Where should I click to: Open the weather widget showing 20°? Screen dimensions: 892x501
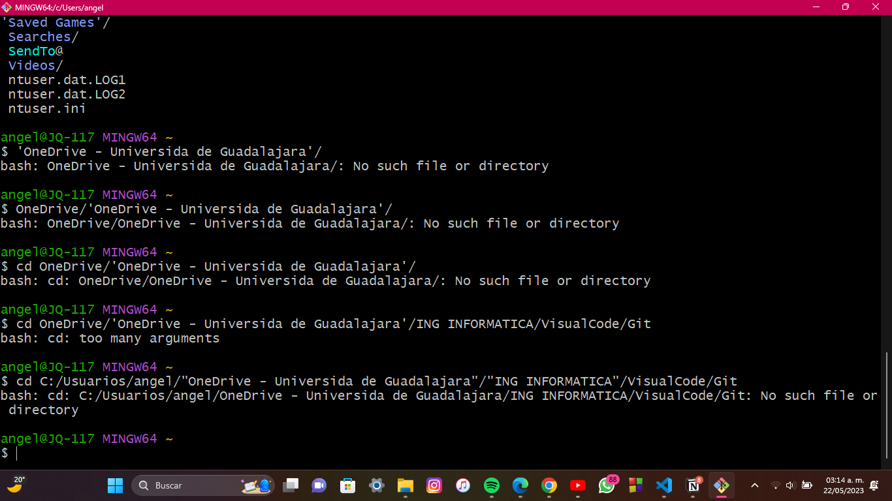click(x=16, y=485)
